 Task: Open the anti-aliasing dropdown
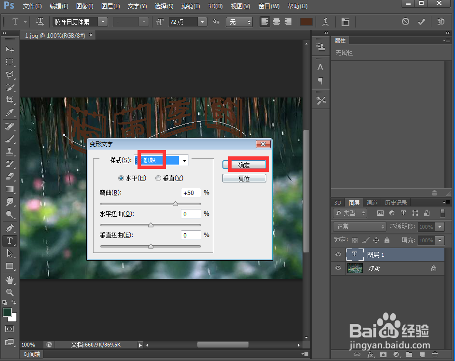(x=239, y=22)
